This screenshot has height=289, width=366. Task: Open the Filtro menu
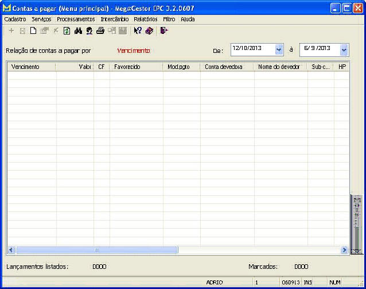coord(169,19)
